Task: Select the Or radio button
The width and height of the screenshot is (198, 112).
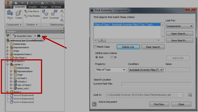Action: [x=112, y=57]
